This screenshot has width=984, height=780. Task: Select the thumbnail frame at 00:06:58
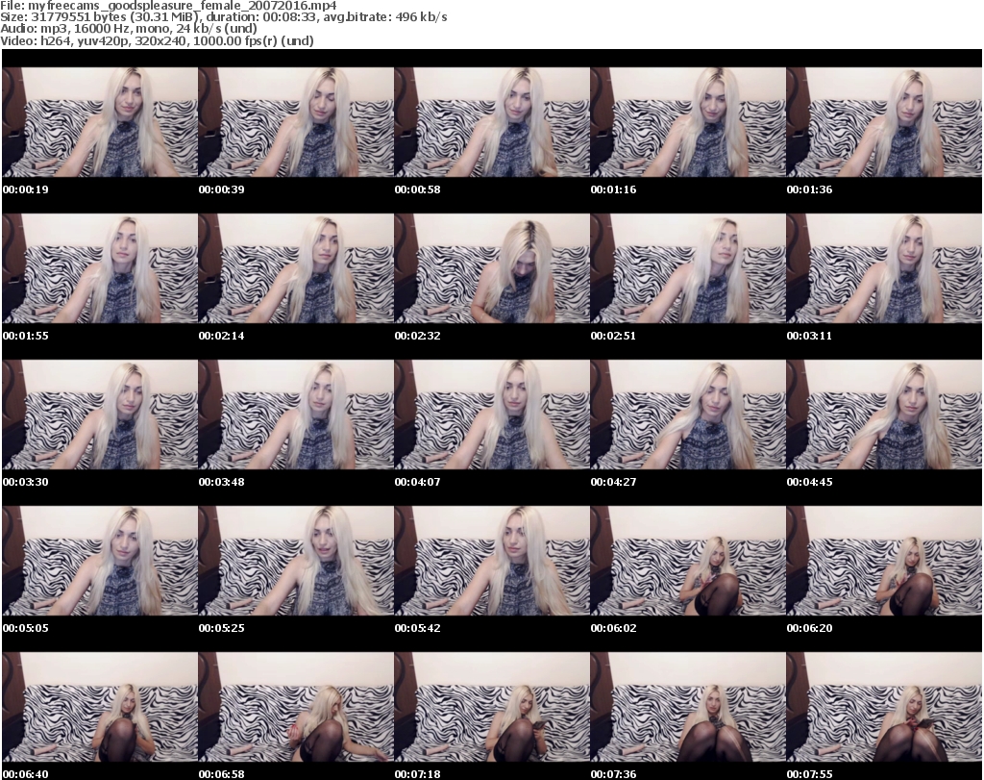click(x=296, y=707)
